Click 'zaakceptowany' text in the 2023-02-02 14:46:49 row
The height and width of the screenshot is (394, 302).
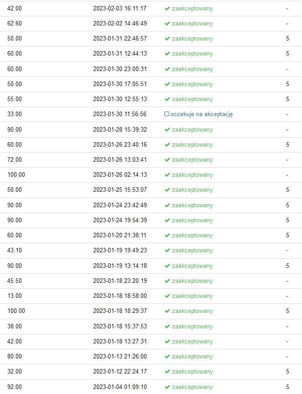pos(192,24)
